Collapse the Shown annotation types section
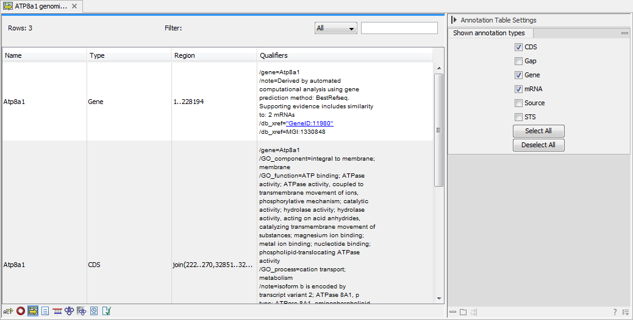This screenshot has height=320, width=633. point(624,33)
